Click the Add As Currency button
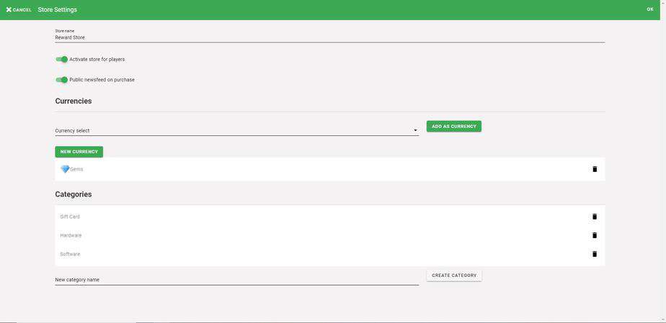666x323 pixels. (x=453, y=127)
